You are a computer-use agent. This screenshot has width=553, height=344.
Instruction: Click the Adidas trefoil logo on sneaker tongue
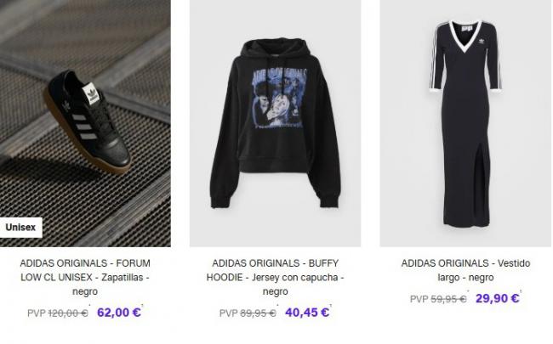coord(90,94)
